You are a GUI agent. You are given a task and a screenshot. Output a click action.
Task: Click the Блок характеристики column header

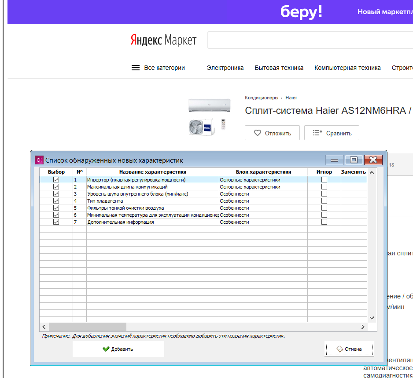click(x=263, y=172)
